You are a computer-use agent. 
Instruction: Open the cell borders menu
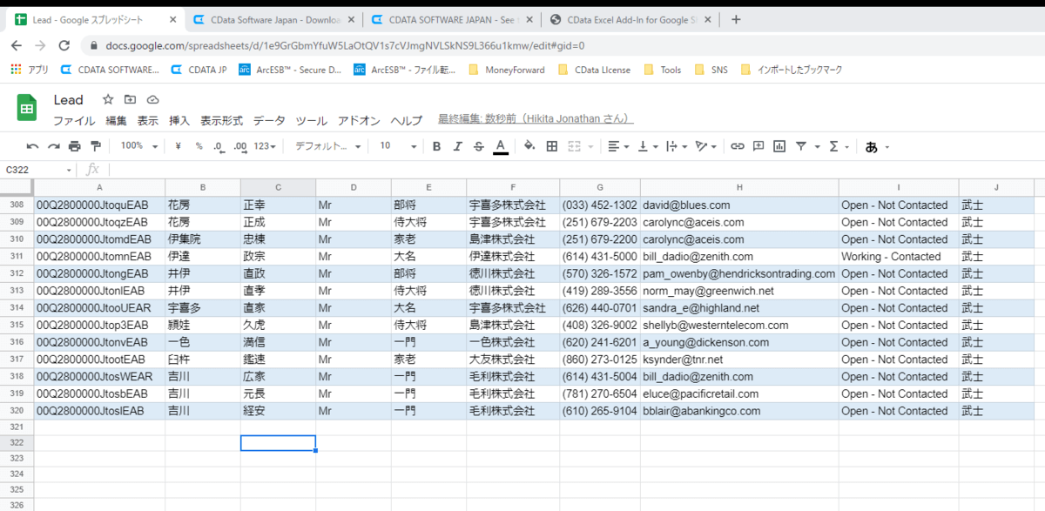551,146
